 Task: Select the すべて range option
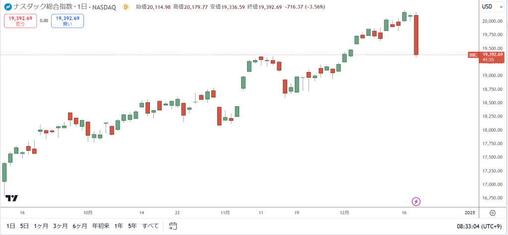(151, 226)
